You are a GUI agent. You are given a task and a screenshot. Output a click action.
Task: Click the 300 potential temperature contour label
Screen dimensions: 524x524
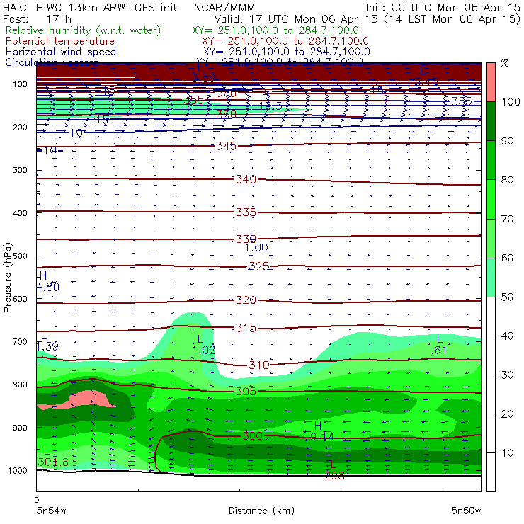pos(253,435)
